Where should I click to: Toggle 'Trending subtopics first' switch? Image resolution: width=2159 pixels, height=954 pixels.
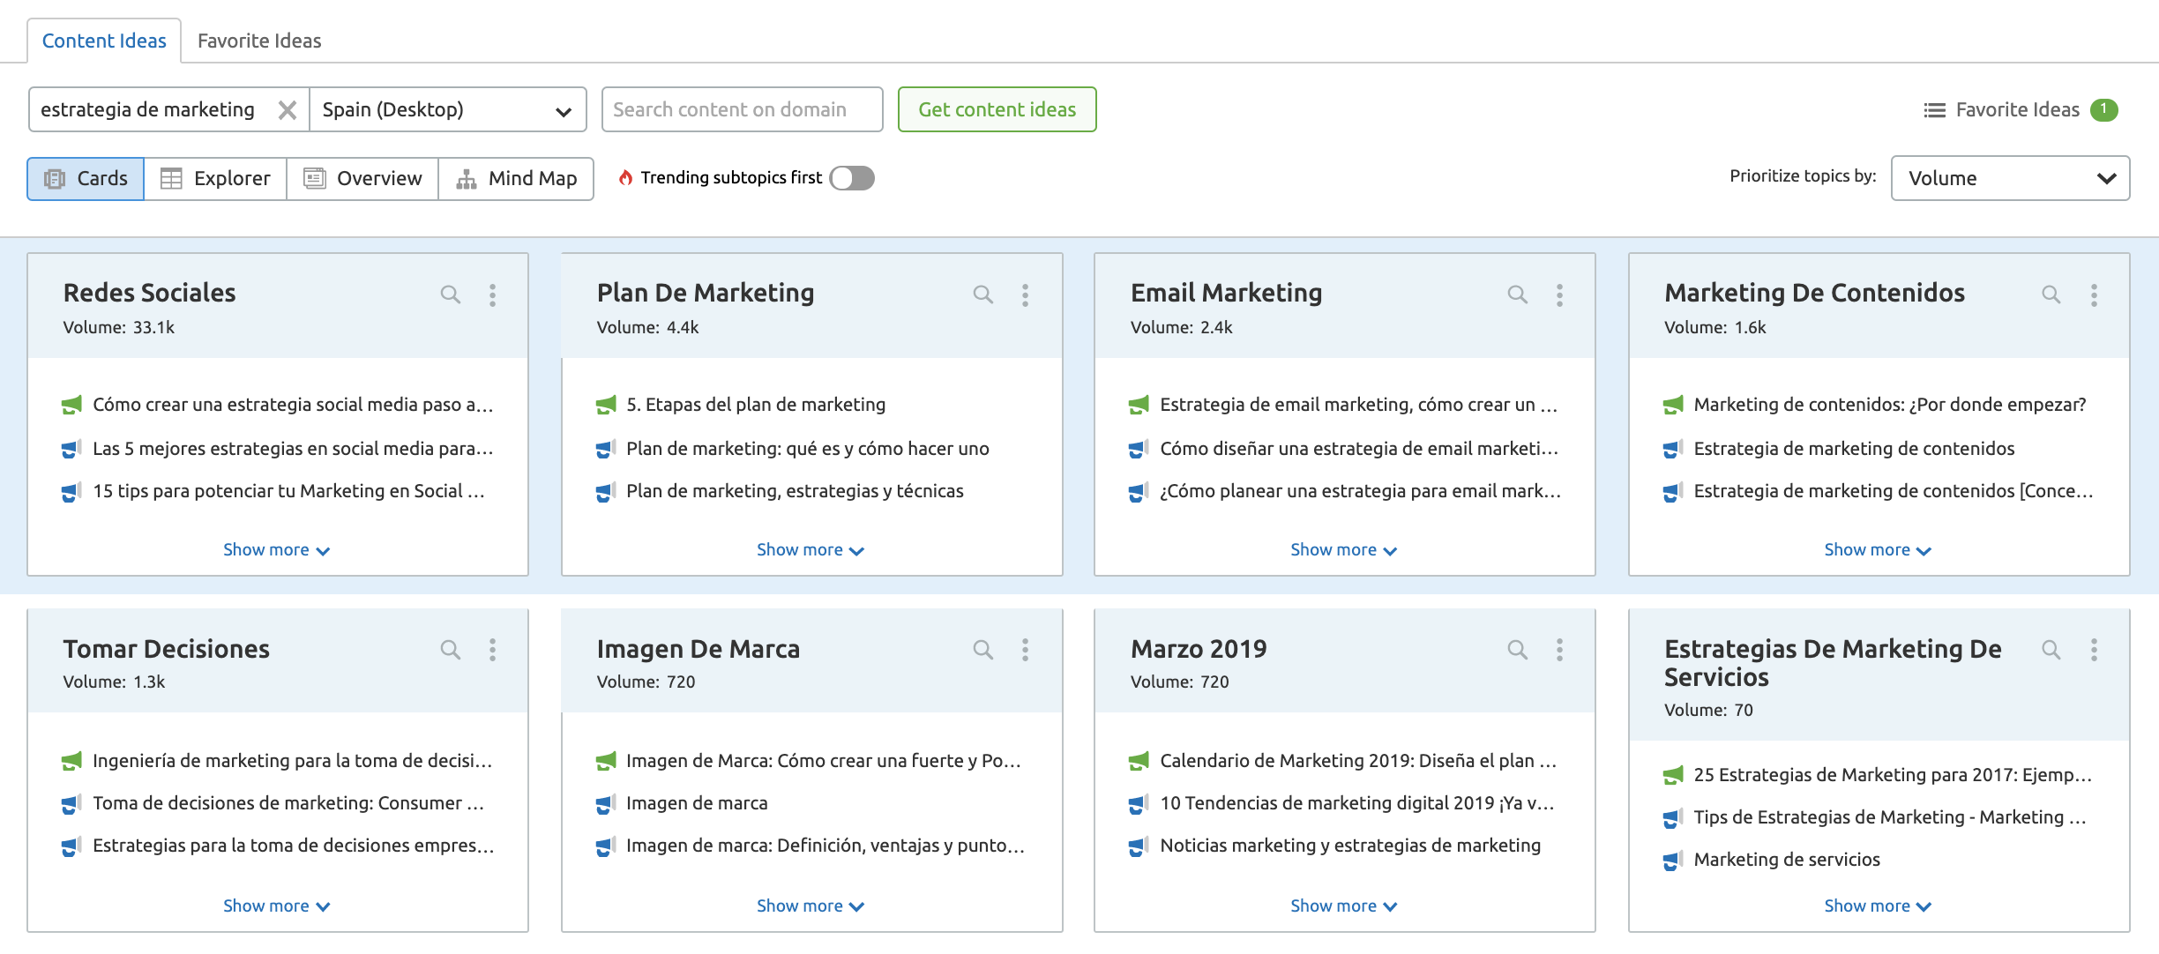852,178
